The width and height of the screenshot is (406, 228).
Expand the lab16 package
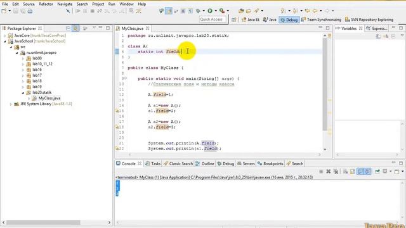tap(23, 70)
